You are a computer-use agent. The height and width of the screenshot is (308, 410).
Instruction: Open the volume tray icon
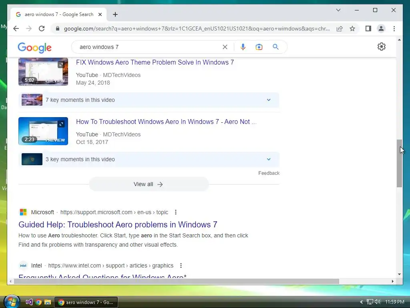(x=377, y=302)
